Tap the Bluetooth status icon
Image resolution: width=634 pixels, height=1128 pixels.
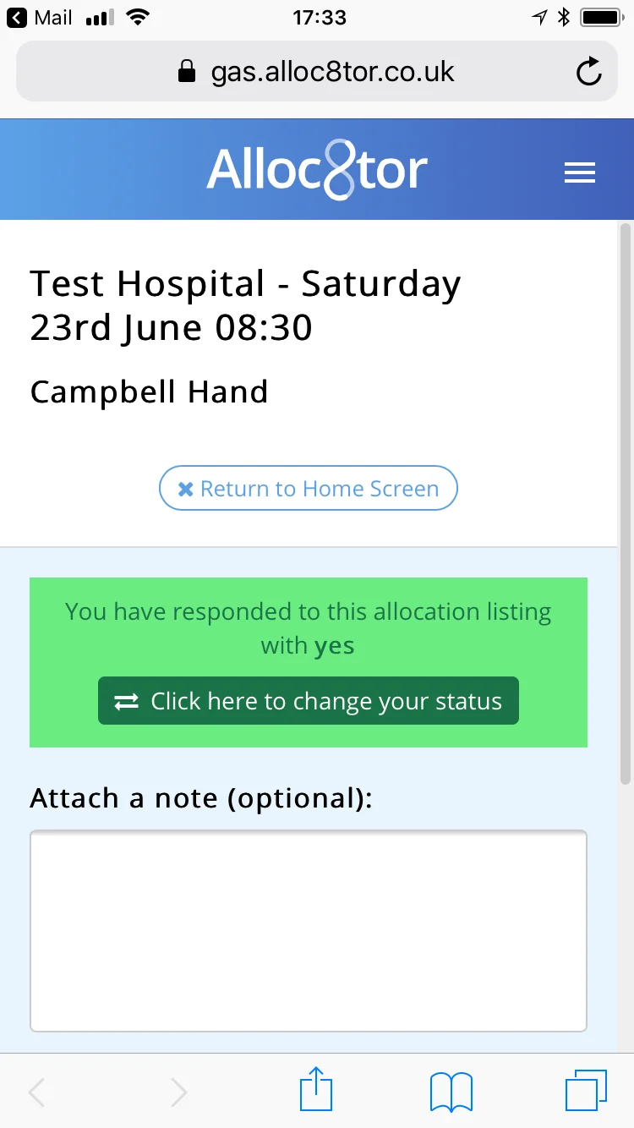pos(565,18)
